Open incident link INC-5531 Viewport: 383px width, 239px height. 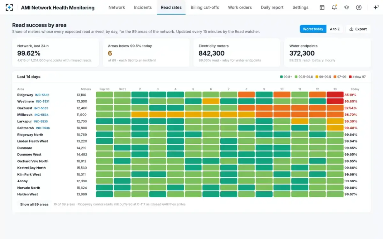(x=42, y=101)
